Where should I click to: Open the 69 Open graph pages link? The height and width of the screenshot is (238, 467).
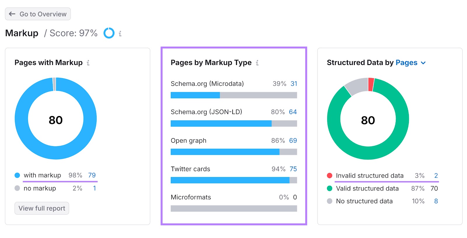[293, 141]
